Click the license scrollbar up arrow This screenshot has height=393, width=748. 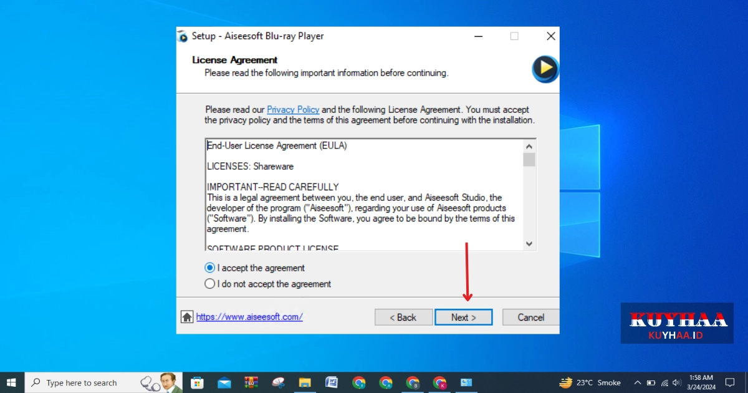(x=529, y=147)
